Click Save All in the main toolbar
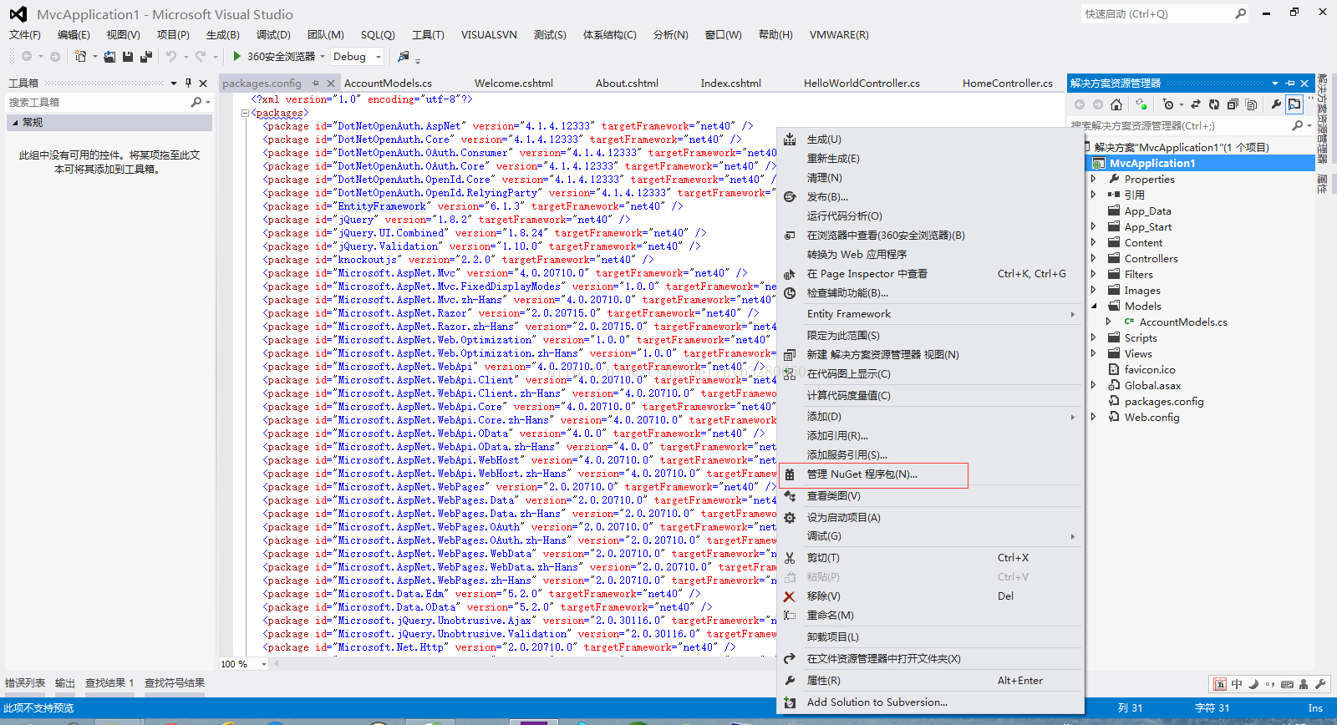 pyautogui.click(x=146, y=56)
